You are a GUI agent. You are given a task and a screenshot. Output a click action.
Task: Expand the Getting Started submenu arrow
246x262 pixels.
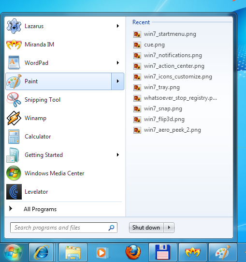click(118, 154)
